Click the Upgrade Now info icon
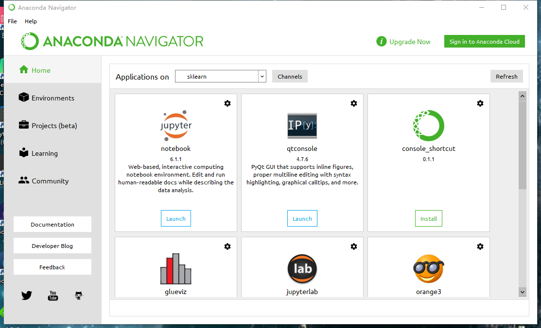 point(381,42)
